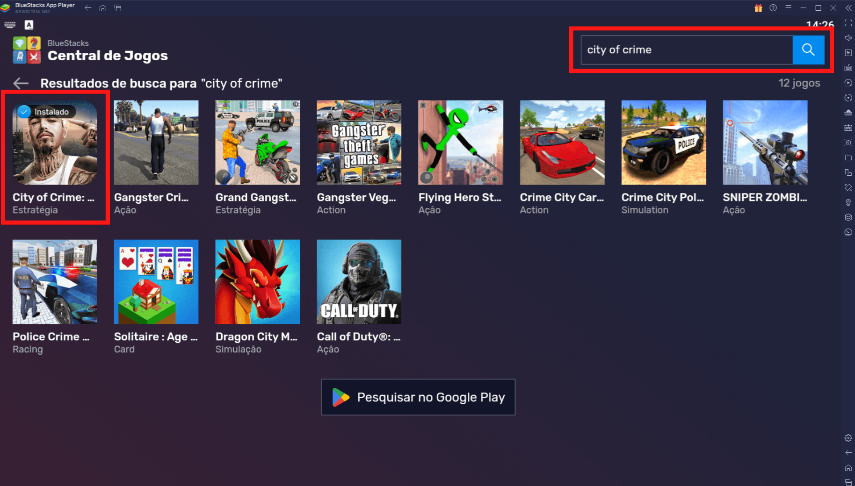855x486 pixels.
Task: Click the shake device icon in sidebar
Action: coord(848,187)
